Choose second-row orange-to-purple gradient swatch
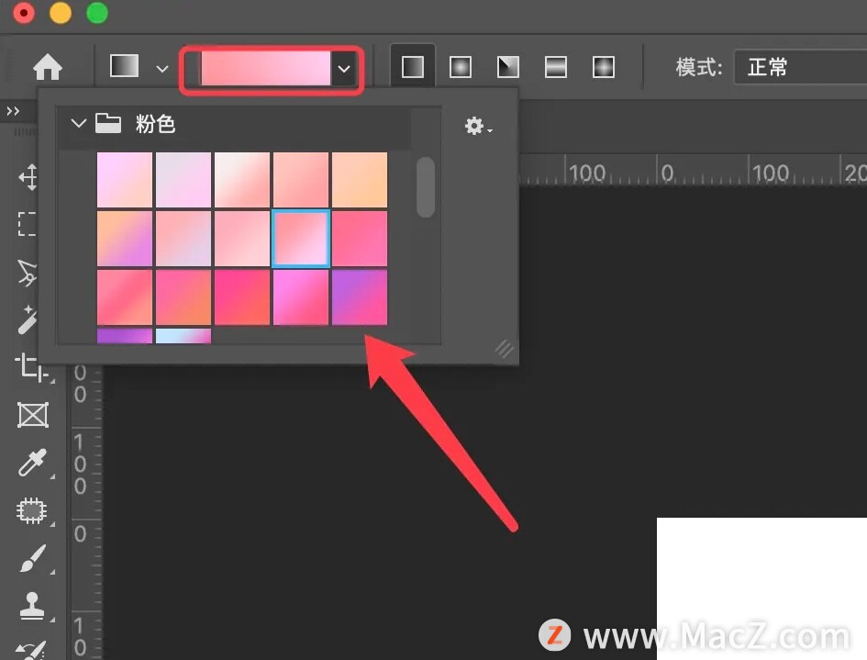Image resolution: width=867 pixels, height=660 pixels. [125, 239]
